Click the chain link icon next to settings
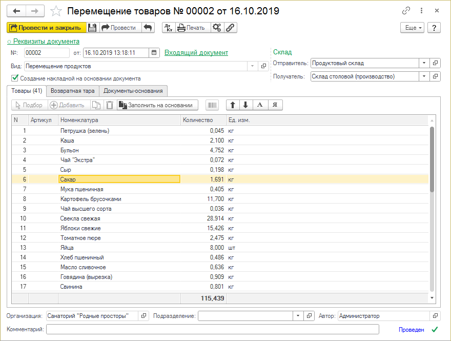The image size is (451, 341). coord(231,28)
